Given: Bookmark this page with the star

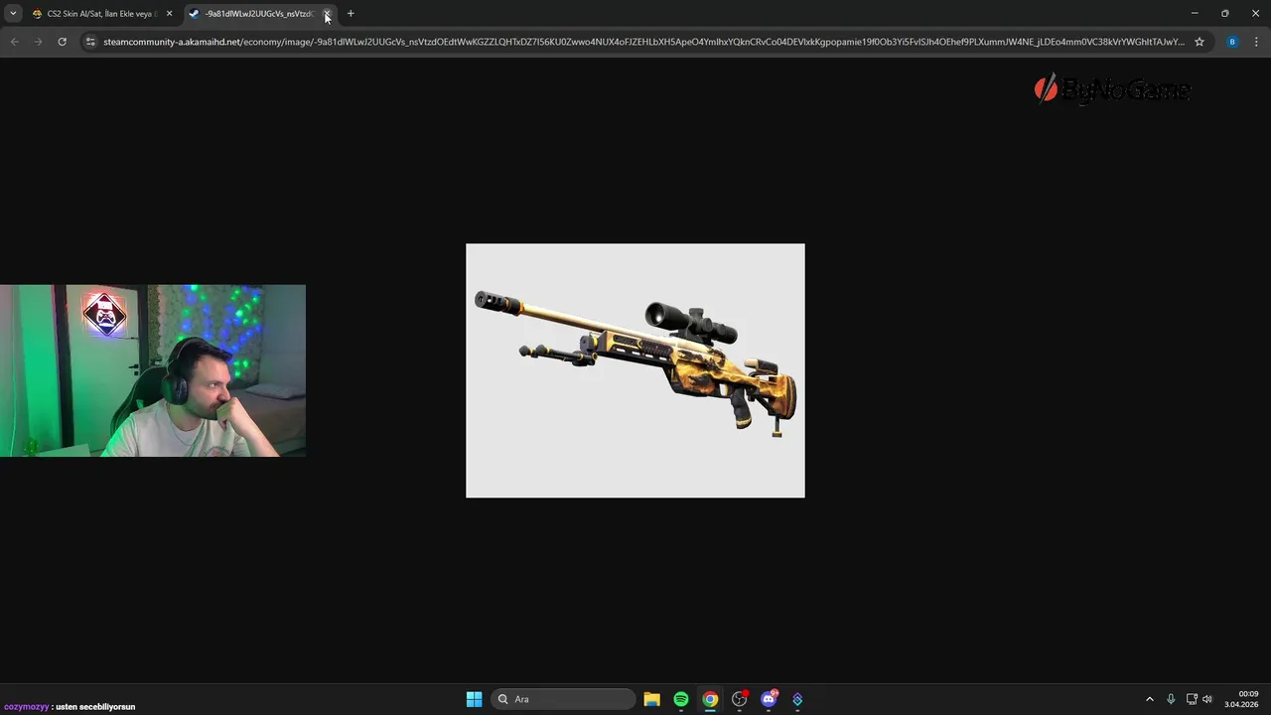Looking at the screenshot, I should point(1200,42).
